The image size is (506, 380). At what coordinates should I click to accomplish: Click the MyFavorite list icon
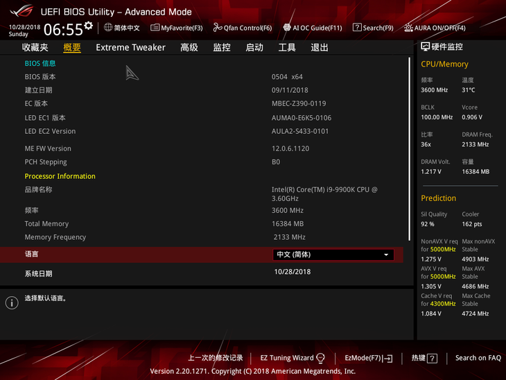click(x=155, y=28)
